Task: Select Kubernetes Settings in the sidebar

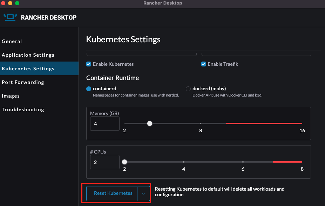Action: [28, 69]
